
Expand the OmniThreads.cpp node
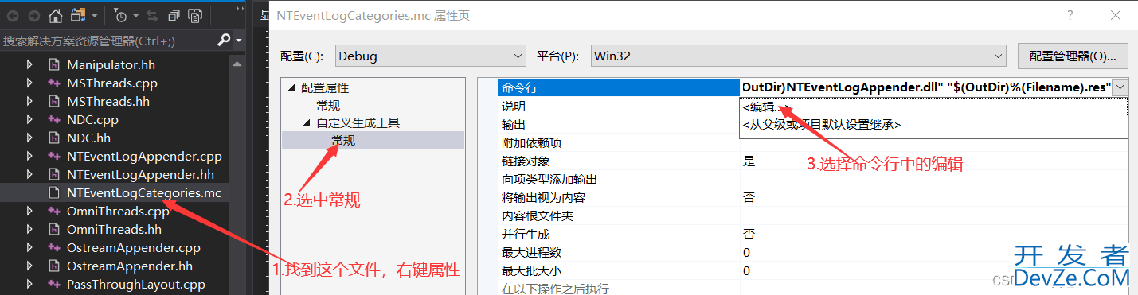(x=30, y=211)
